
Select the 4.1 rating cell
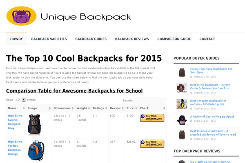tap(95, 116)
